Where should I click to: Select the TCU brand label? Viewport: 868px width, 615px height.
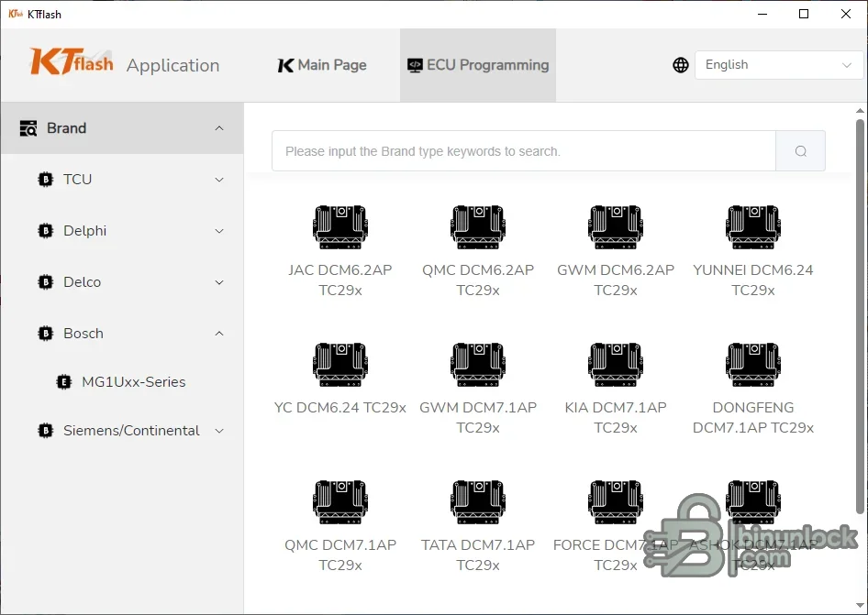click(77, 180)
